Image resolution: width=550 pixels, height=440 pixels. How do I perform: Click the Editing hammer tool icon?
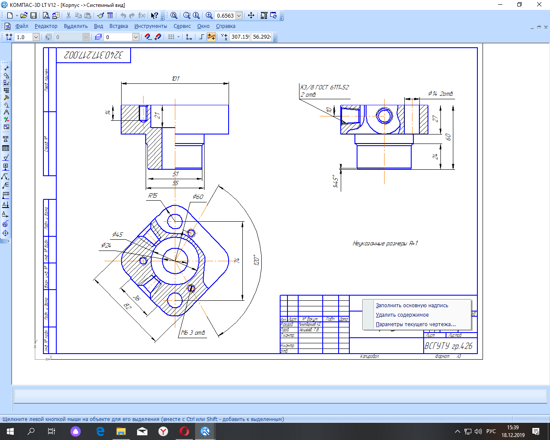point(6,98)
